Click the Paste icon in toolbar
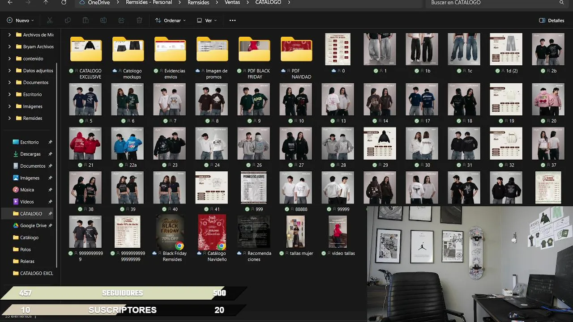This screenshot has width=573, height=322. [86, 21]
